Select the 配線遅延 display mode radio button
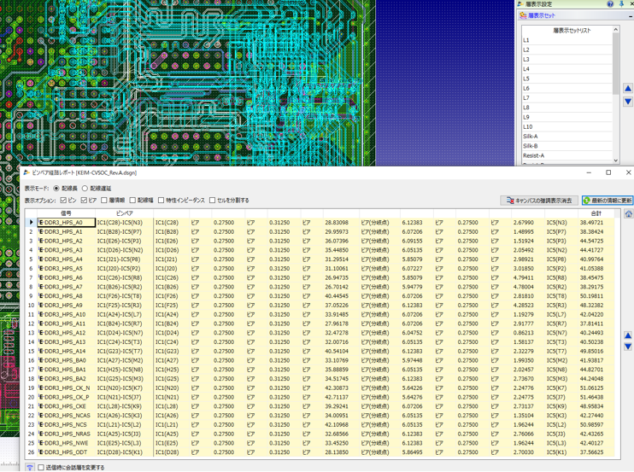Screen dimensions: 634x472 coord(85,189)
